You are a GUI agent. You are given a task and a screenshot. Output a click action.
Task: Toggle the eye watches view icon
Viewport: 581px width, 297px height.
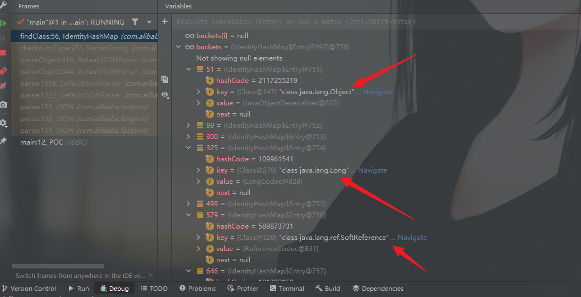pyautogui.click(x=165, y=95)
